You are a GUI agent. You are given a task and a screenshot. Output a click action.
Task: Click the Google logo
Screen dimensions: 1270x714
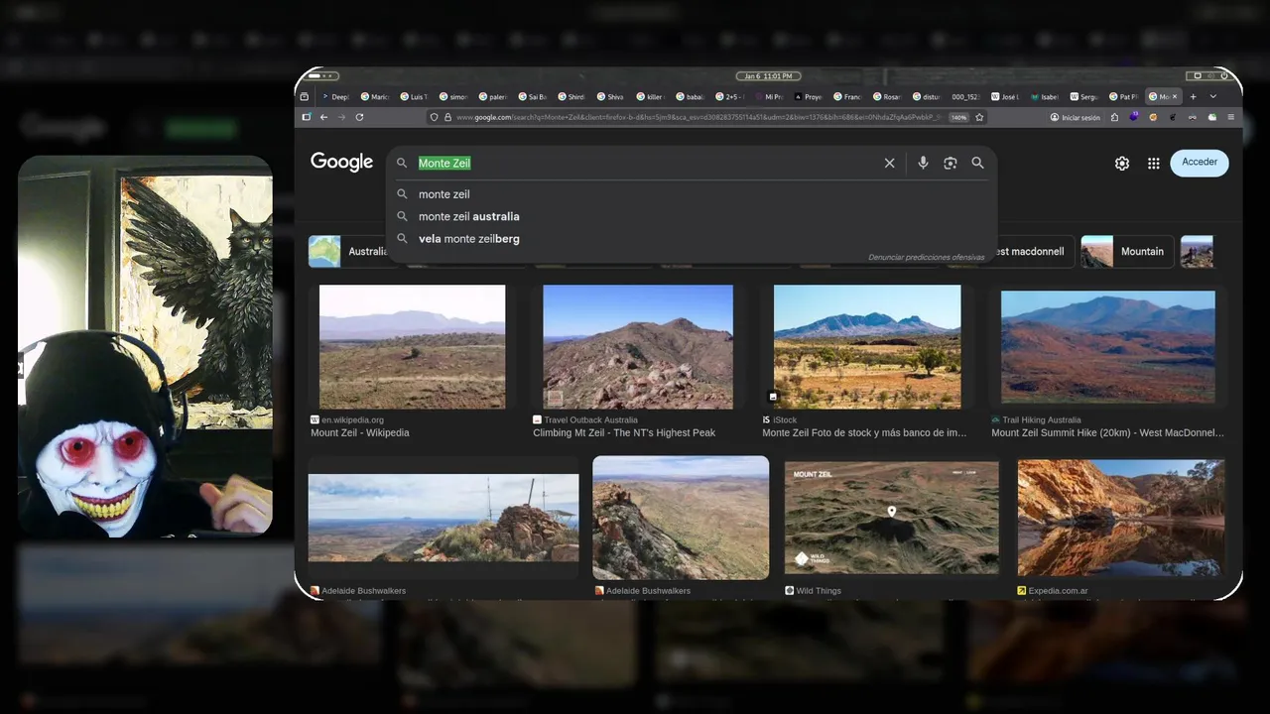341,162
